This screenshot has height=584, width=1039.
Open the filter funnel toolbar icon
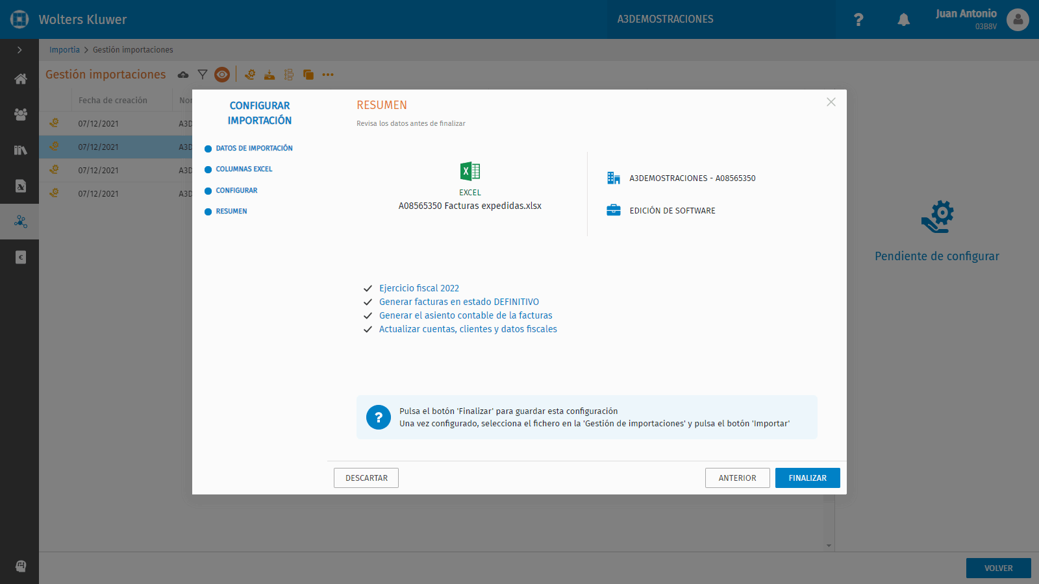click(x=203, y=75)
